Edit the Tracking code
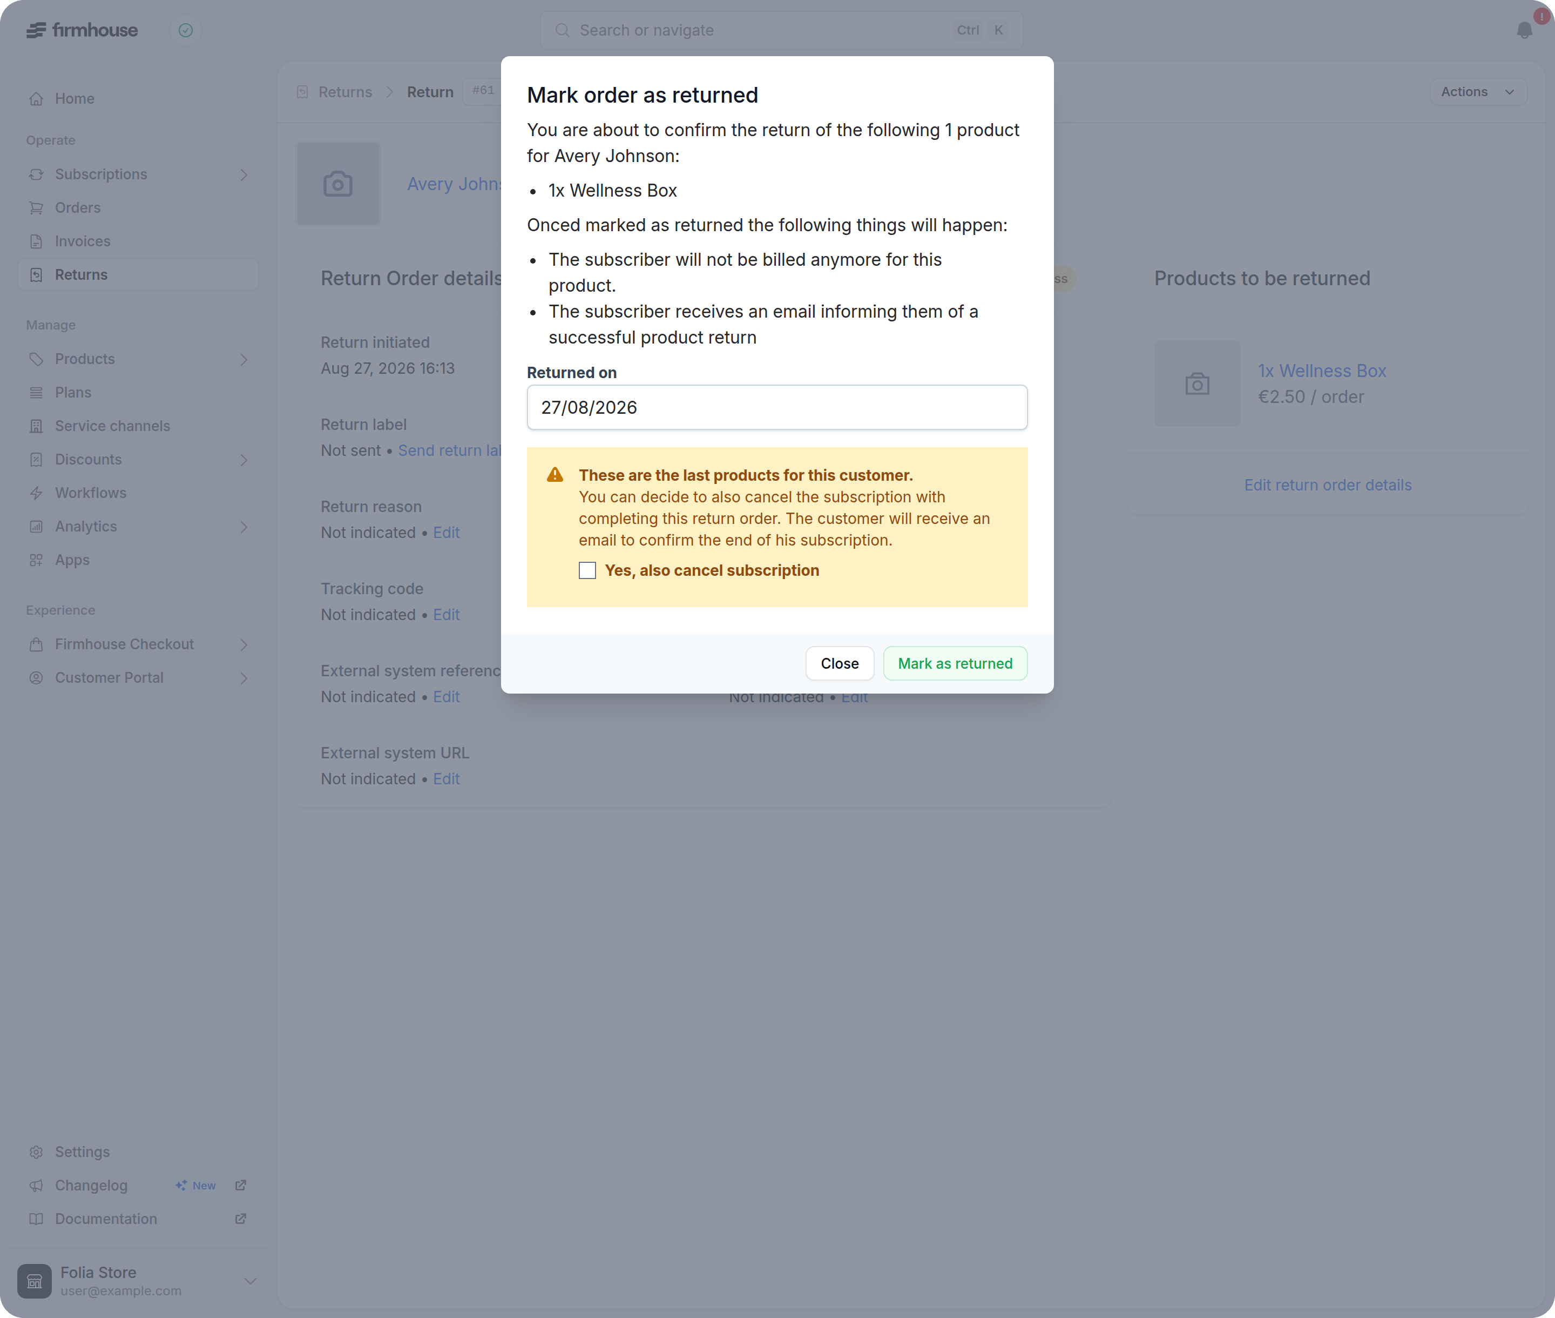Image resolution: width=1555 pixels, height=1318 pixels. point(446,615)
